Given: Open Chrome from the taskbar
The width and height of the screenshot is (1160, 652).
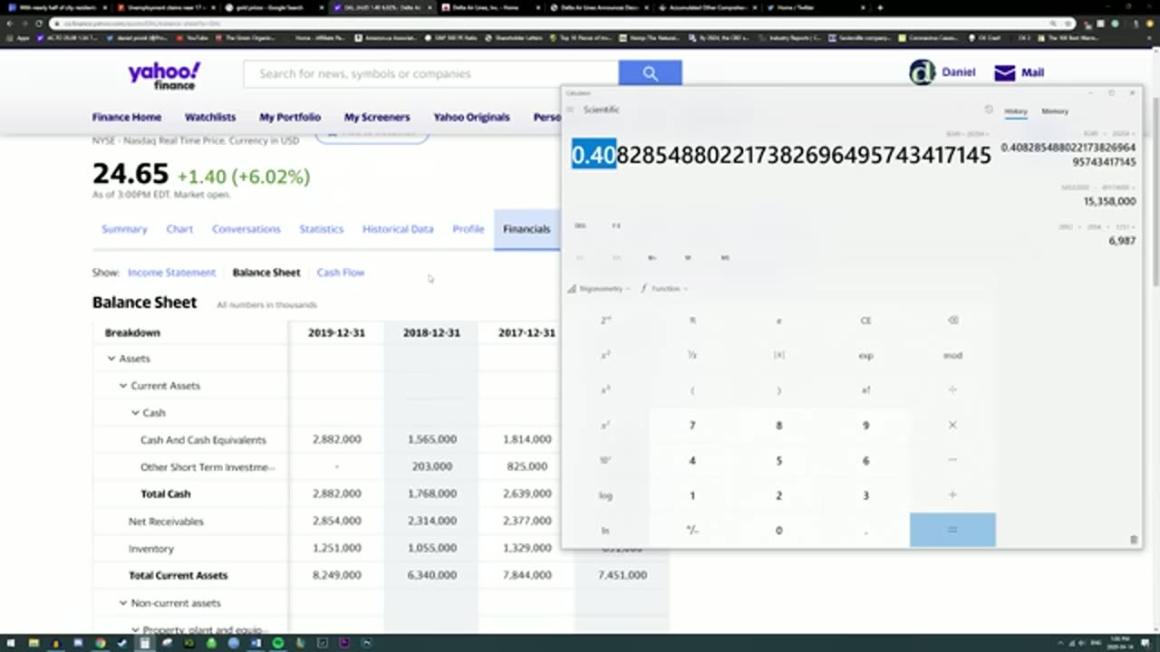Looking at the screenshot, I should click(101, 643).
